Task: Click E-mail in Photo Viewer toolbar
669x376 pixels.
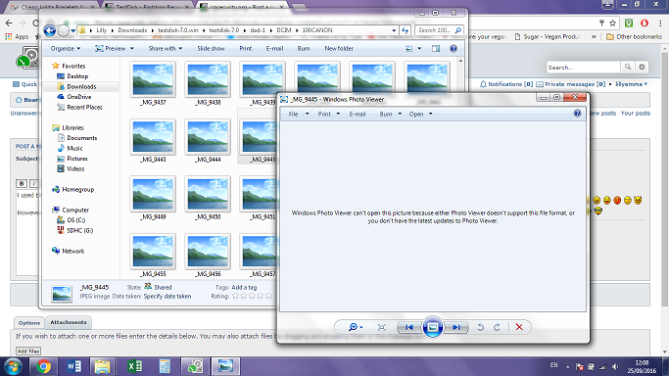Action: [358, 114]
